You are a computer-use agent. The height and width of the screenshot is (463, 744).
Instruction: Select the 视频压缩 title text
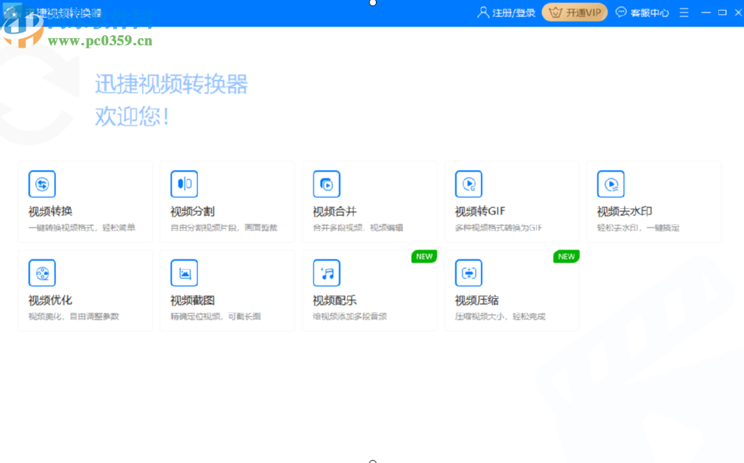(x=477, y=300)
